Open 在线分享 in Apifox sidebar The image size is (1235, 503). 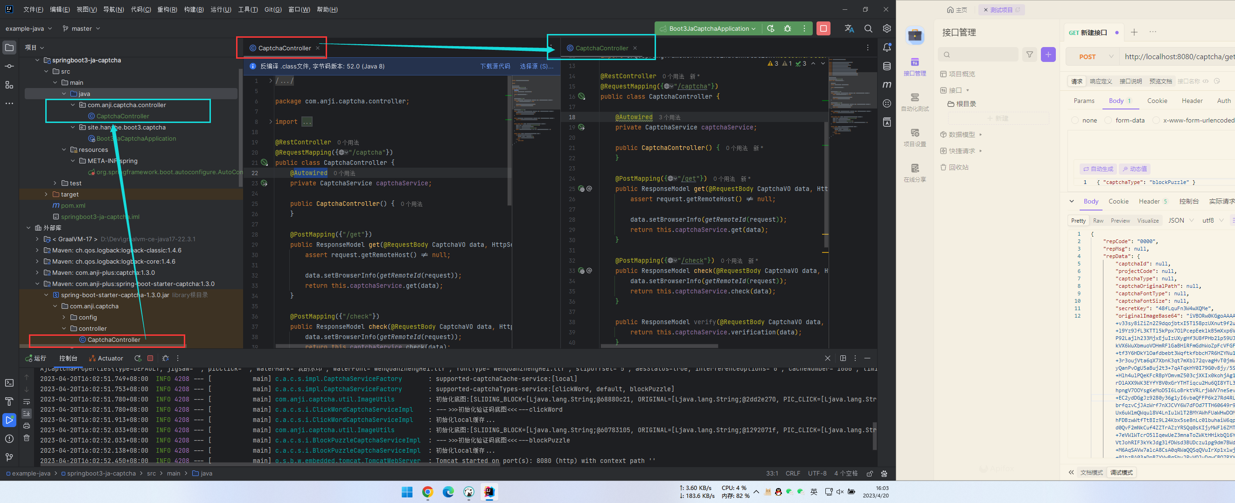pos(914,172)
